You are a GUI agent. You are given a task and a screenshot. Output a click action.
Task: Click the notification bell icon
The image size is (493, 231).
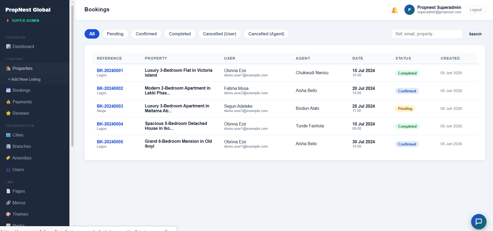coord(395,10)
